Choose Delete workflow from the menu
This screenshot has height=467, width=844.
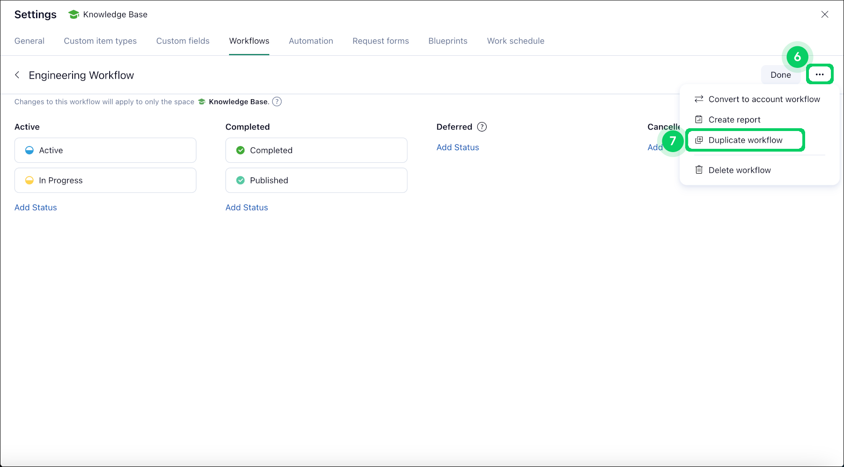[740, 170]
